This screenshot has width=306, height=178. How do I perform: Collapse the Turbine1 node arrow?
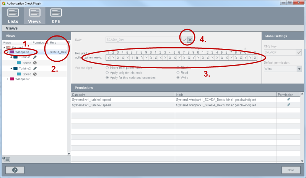pos(11,57)
